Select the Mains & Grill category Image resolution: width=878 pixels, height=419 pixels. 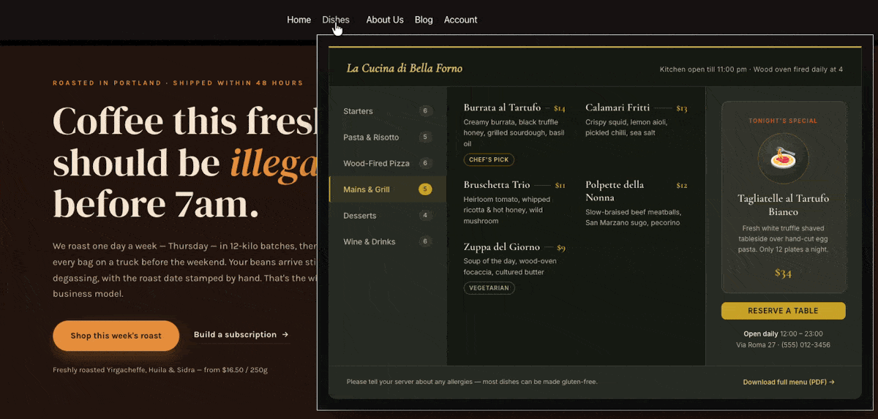tap(387, 189)
